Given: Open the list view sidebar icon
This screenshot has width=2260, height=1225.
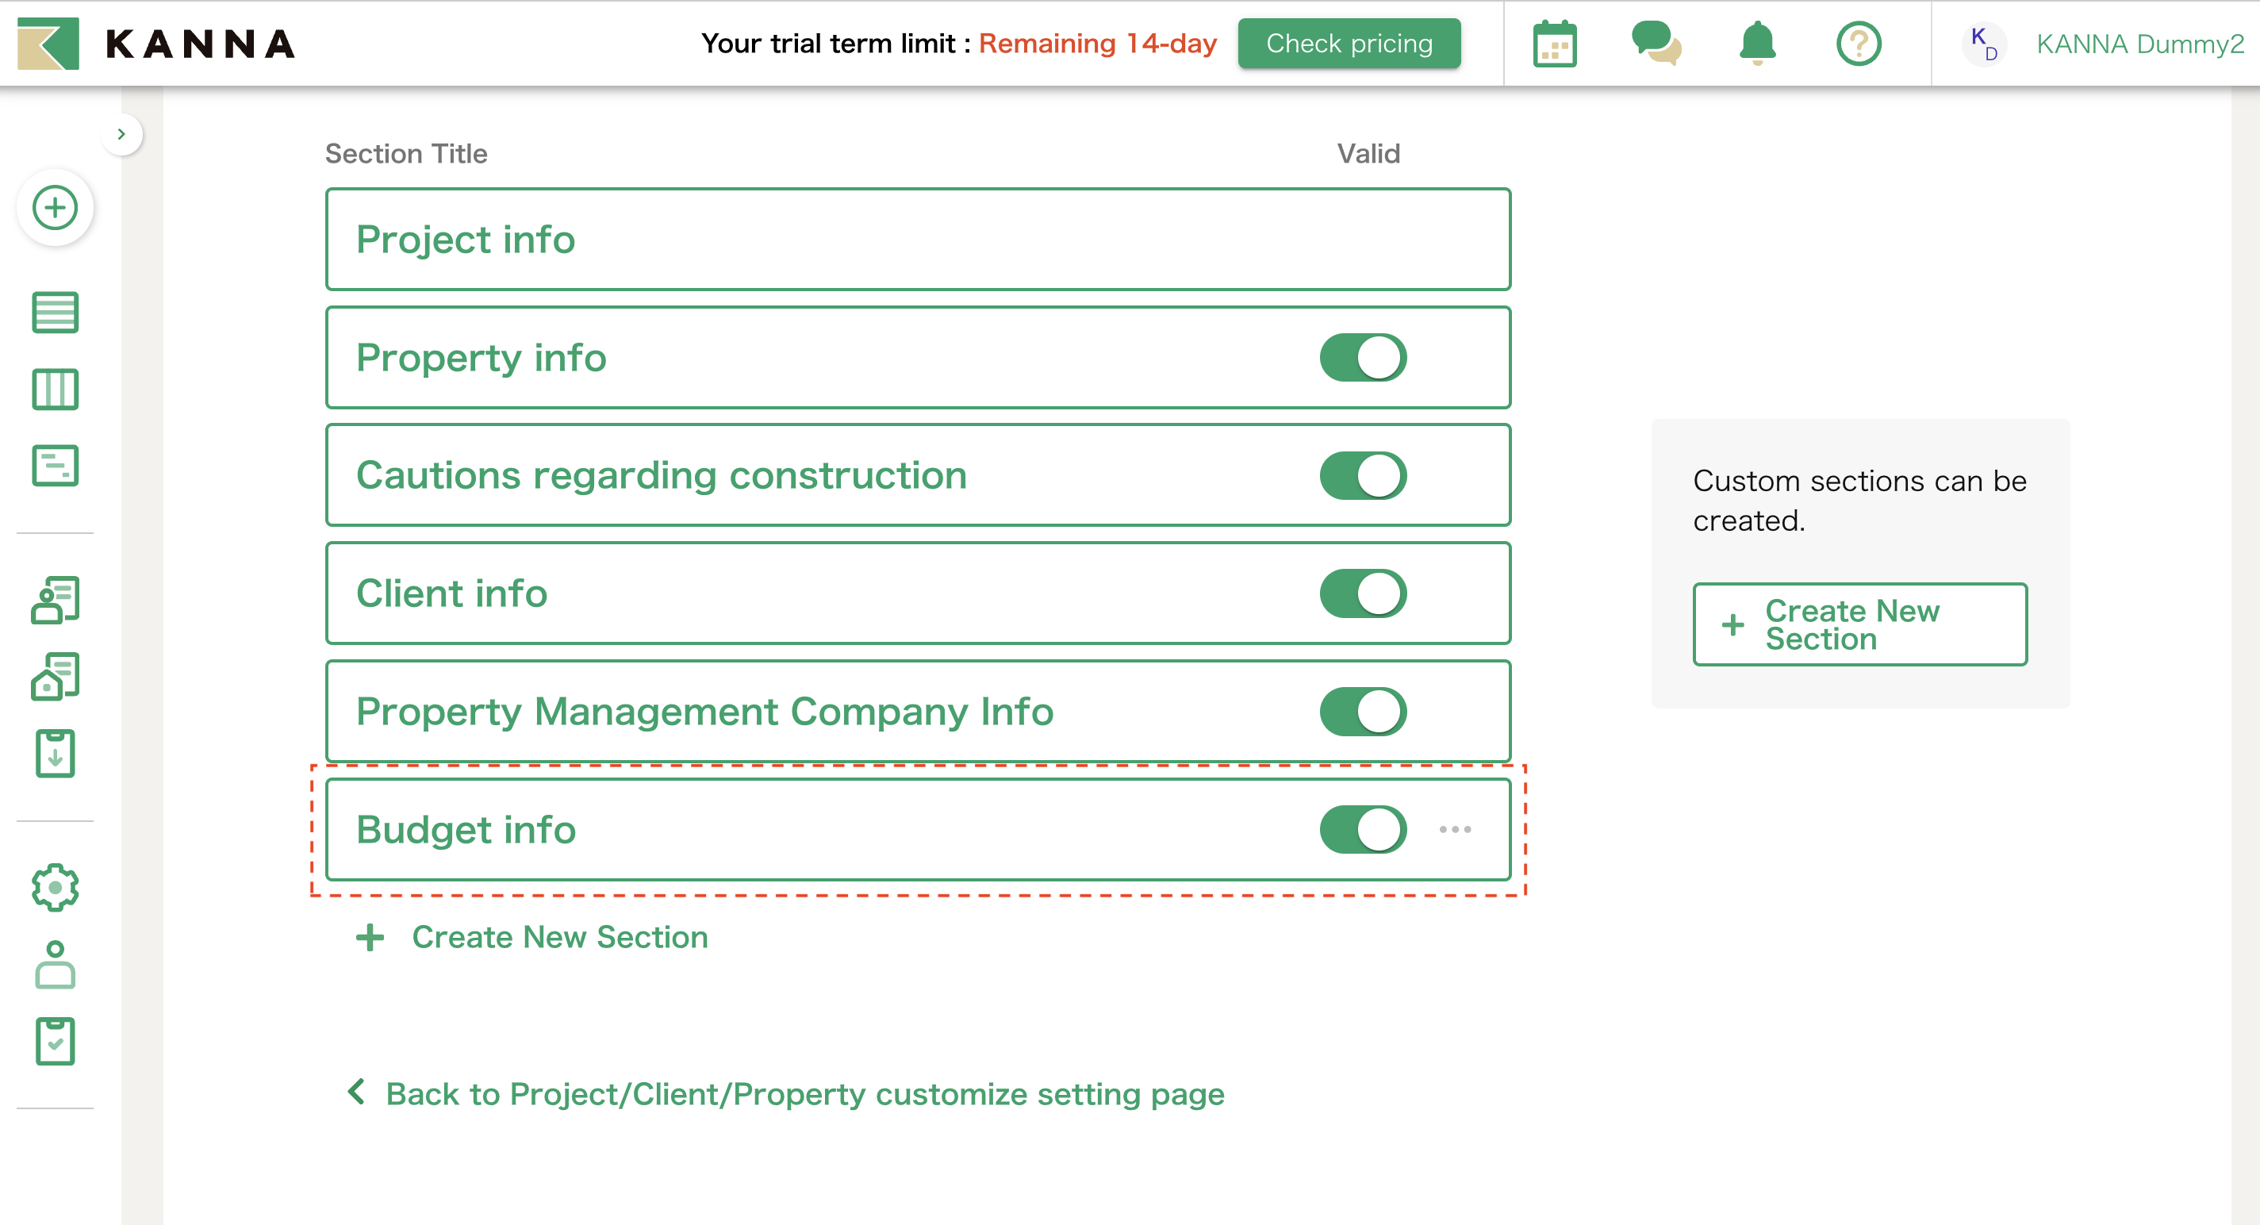Looking at the screenshot, I should pos(56,313).
